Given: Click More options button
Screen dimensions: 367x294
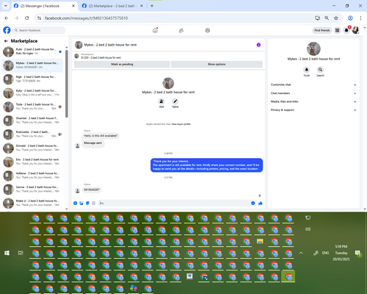Looking at the screenshot, I should 217,64.
